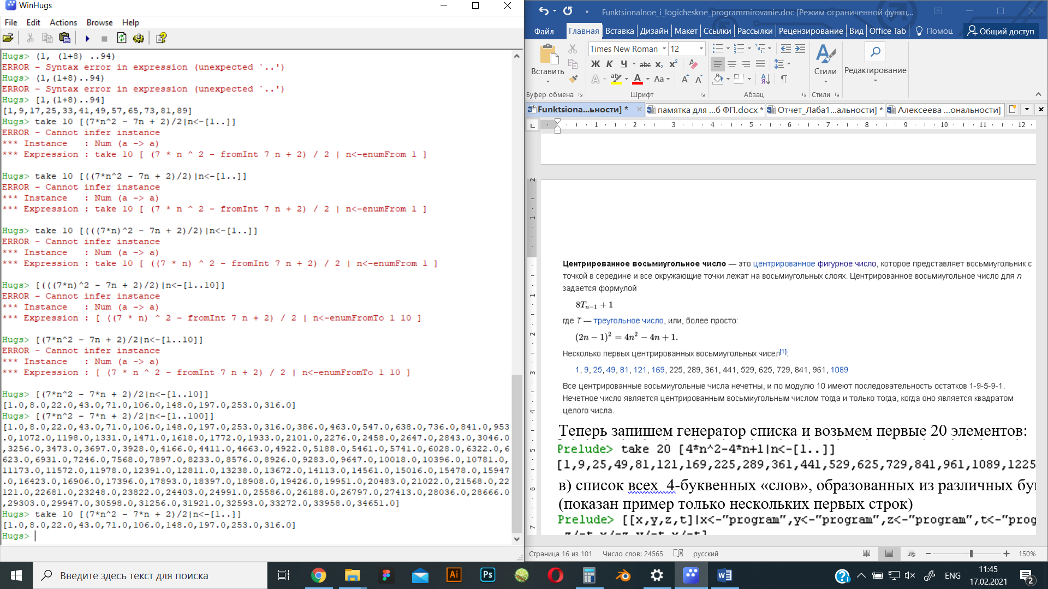Viewport: 1048px width, 589px height.
Task: Open the Font (Шрифт) dialog launcher
Action: [x=702, y=95]
